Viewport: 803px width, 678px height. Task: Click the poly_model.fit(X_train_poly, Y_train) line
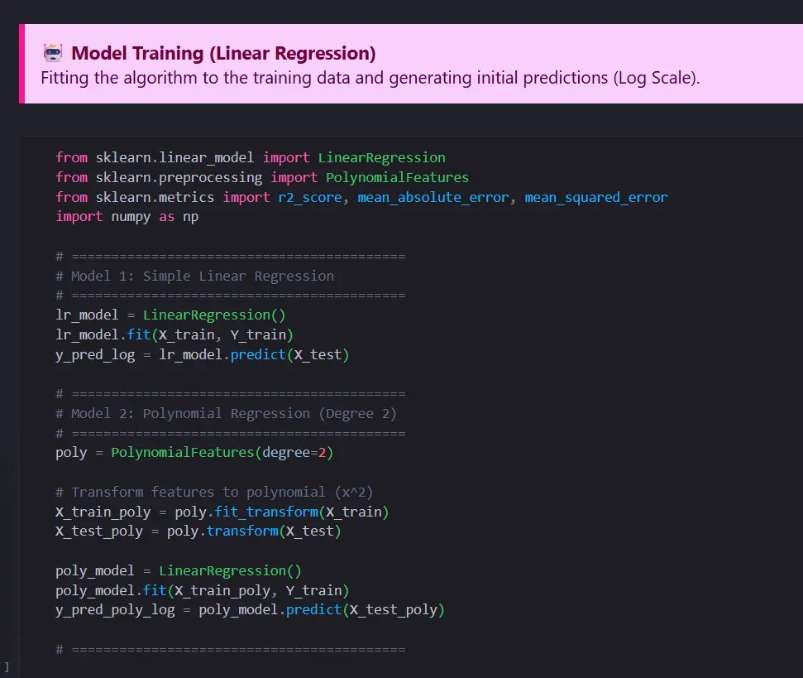(x=202, y=590)
